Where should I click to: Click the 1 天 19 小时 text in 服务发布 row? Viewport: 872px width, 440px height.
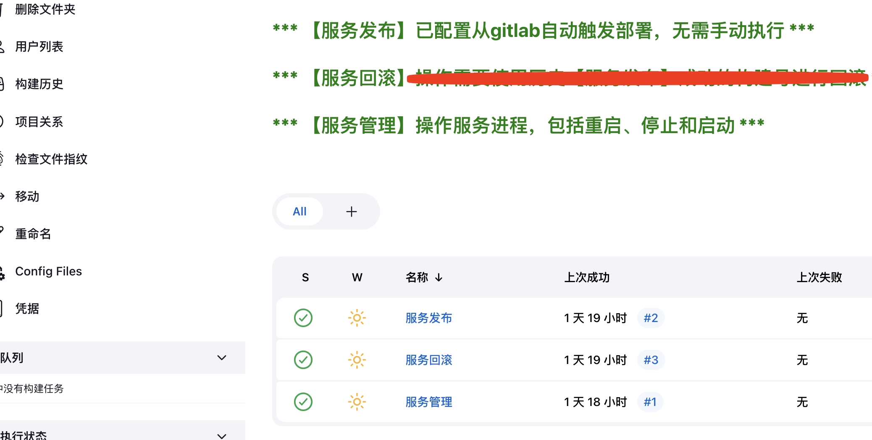click(595, 318)
